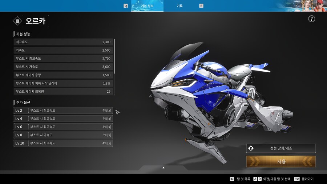The height and width of the screenshot is (184, 327).
Task: Click the Q key shortcut icon
Action: pos(126,6)
